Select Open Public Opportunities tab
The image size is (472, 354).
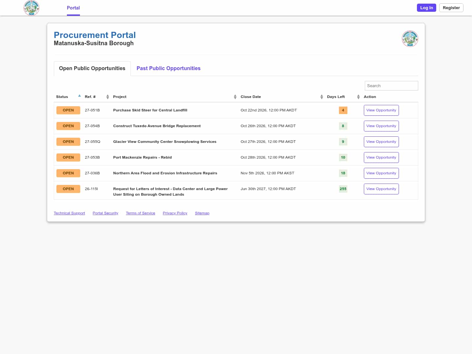click(x=92, y=69)
